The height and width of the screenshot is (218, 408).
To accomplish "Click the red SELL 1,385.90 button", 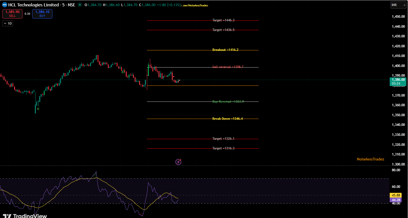I will click(x=12, y=14).
